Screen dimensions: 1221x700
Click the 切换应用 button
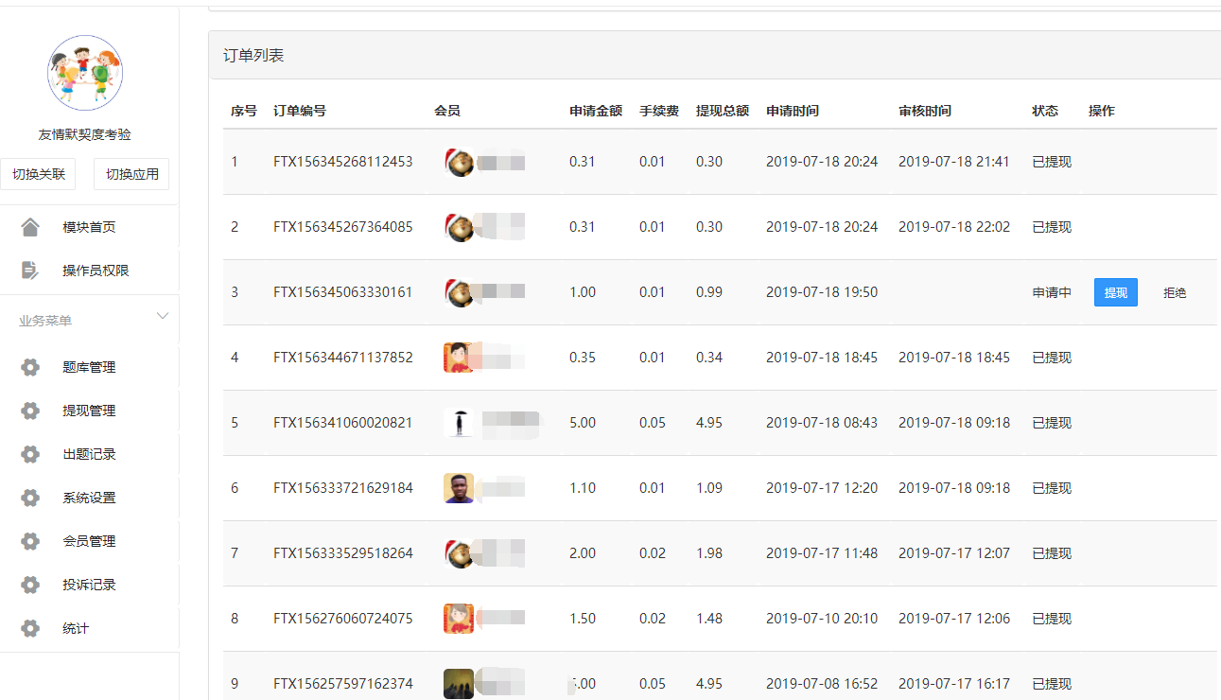131,174
